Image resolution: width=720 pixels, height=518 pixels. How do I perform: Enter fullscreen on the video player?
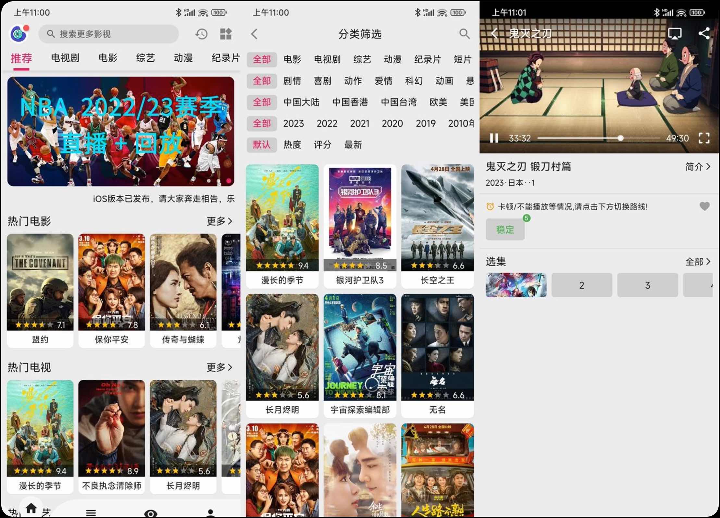[704, 138]
